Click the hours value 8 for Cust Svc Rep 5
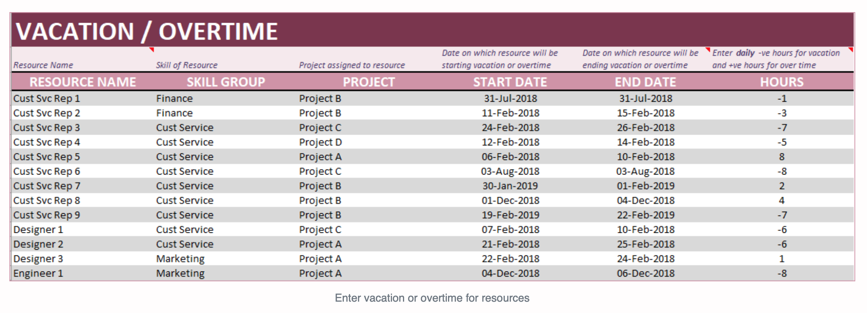867x313 pixels. tap(782, 157)
